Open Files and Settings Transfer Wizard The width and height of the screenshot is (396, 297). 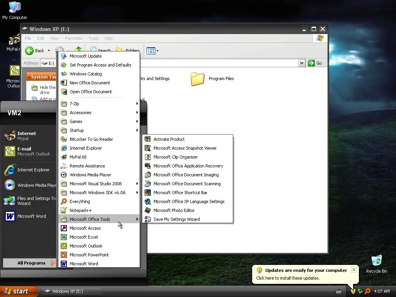[x=29, y=201]
